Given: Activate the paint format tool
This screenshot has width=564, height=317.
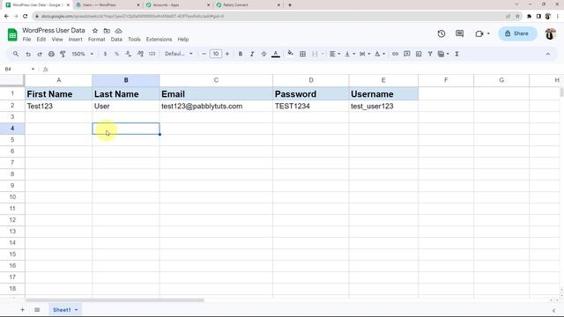Looking at the screenshot, I should coord(63,54).
